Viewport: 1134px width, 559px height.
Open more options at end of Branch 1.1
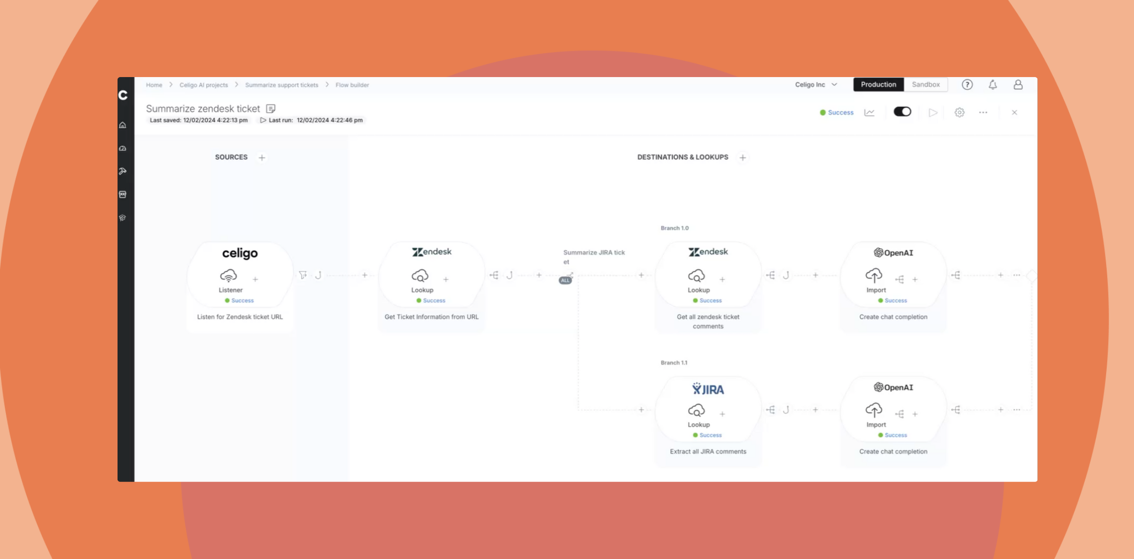pyautogui.click(x=1016, y=410)
